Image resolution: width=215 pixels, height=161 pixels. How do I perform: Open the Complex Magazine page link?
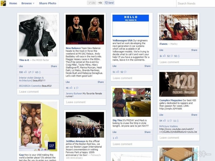171,100
